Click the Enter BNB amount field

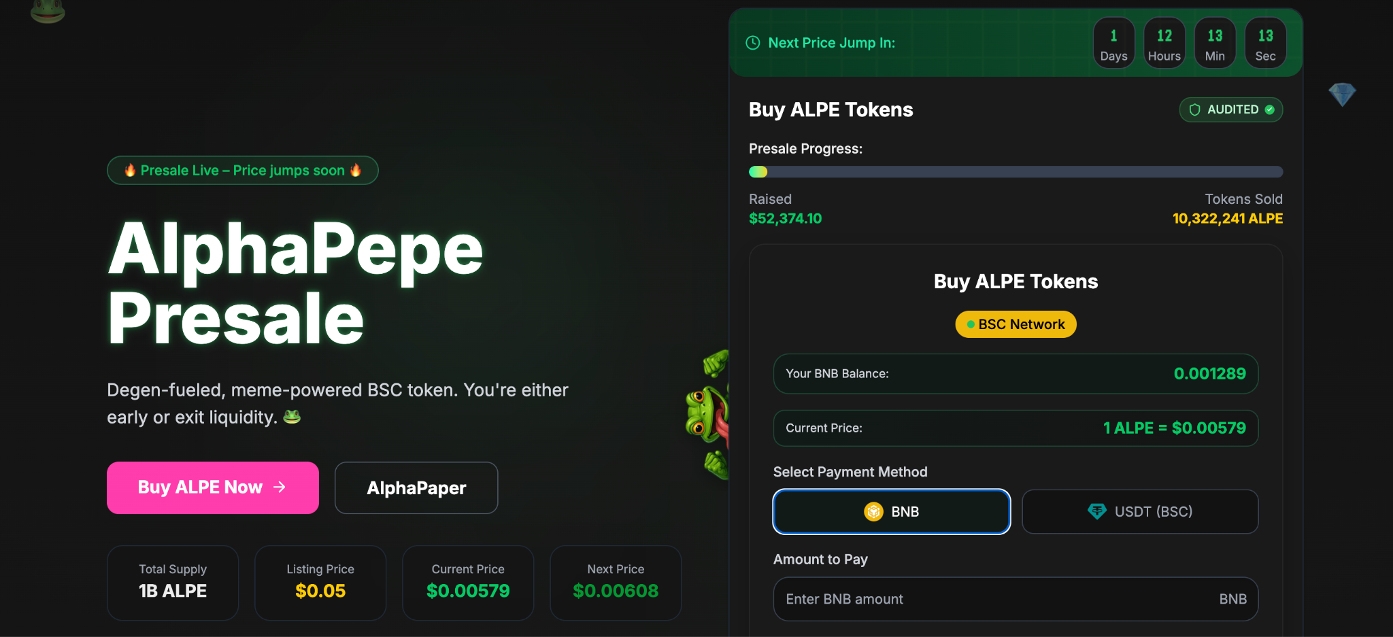pyautogui.click(x=993, y=599)
